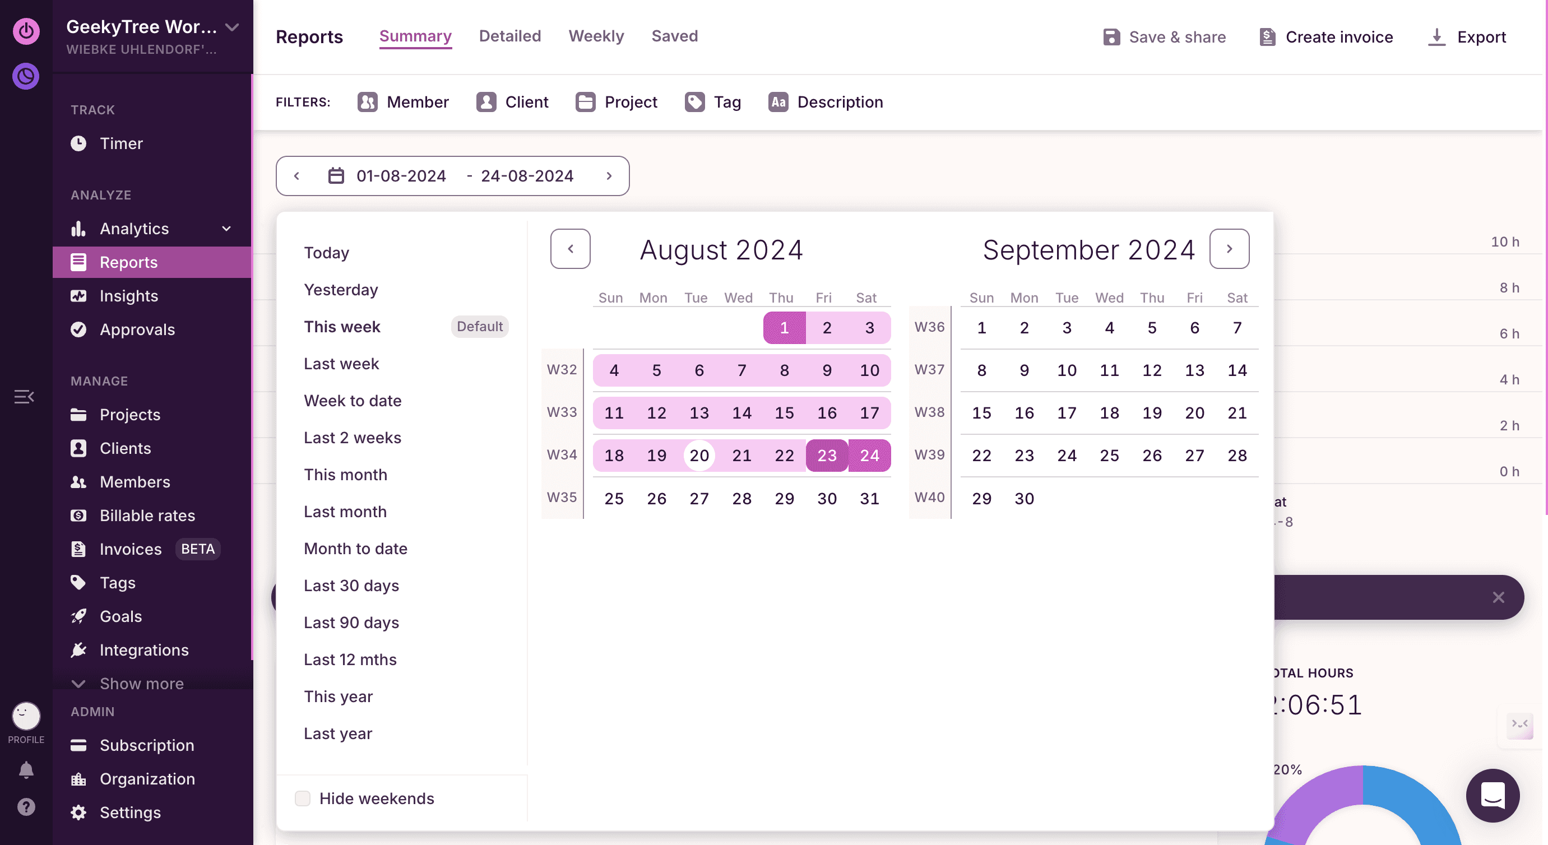Choose the Last week preset
The width and height of the screenshot is (1548, 845).
pos(341,364)
